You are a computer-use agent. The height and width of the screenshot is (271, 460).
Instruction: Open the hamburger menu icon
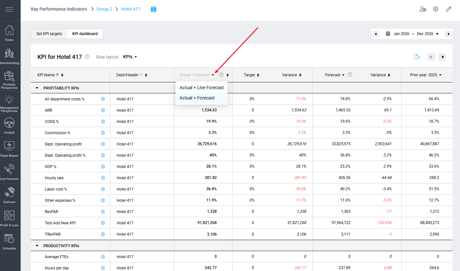(x=9, y=9)
